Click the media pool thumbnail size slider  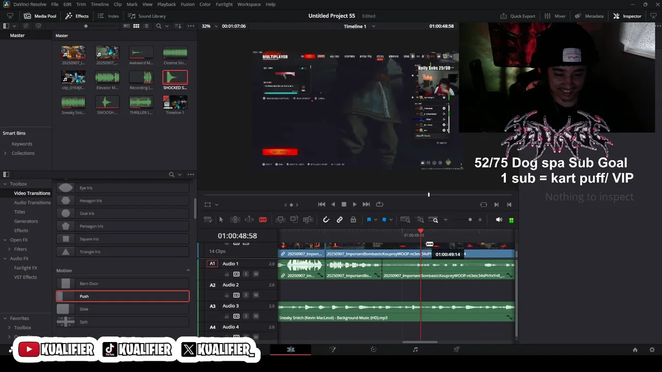[x=86, y=26]
